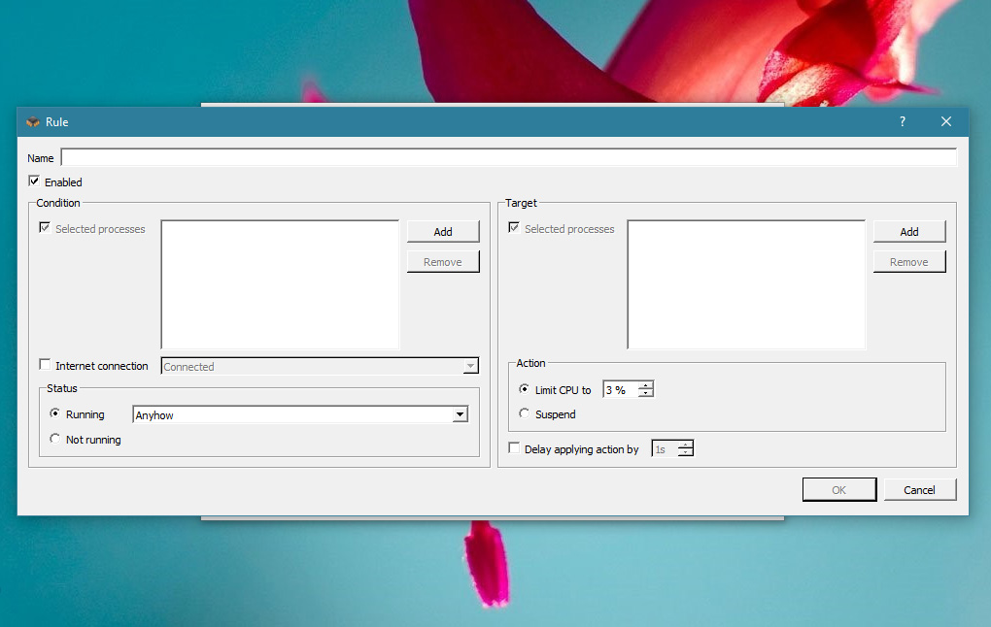Image resolution: width=991 pixels, height=627 pixels.
Task: Click Add button in Condition section
Action: pos(443,232)
